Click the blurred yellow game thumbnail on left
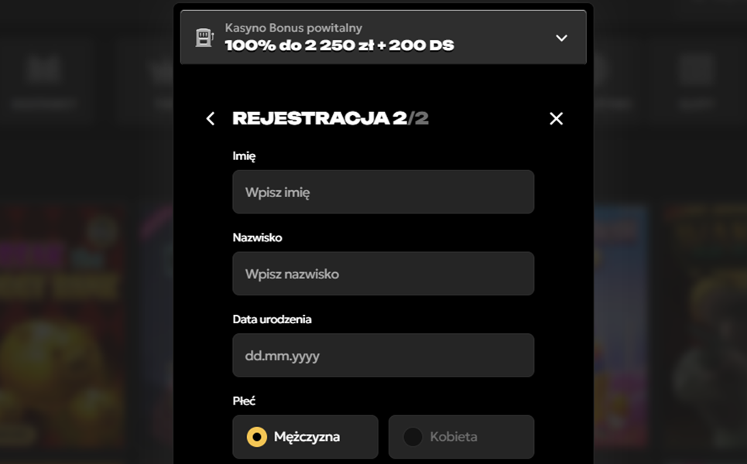Viewport: 747px width, 464px height. pos(62,329)
